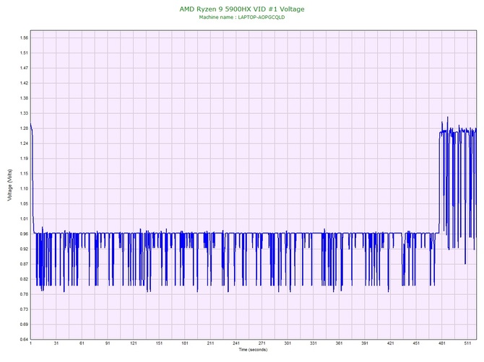Viewport: 484px width, 362px height.
Task: Click the 1.10 voltage tick label
Action: 24,189
